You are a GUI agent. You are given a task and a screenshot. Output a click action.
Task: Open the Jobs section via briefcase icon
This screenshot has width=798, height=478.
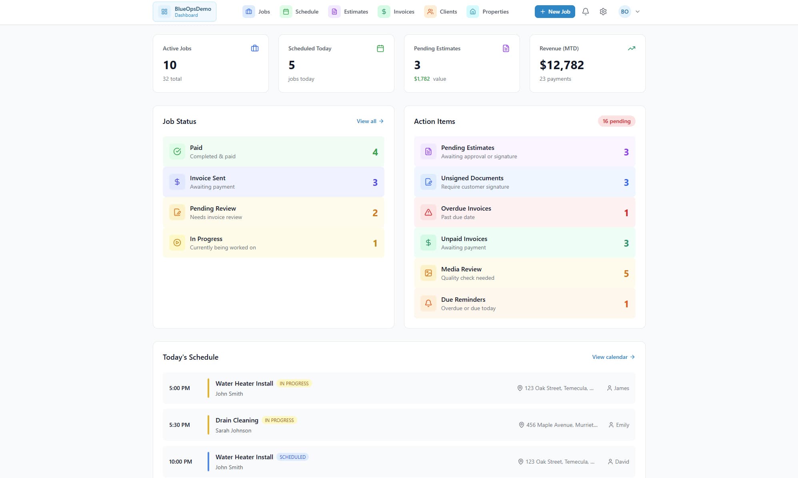point(248,12)
